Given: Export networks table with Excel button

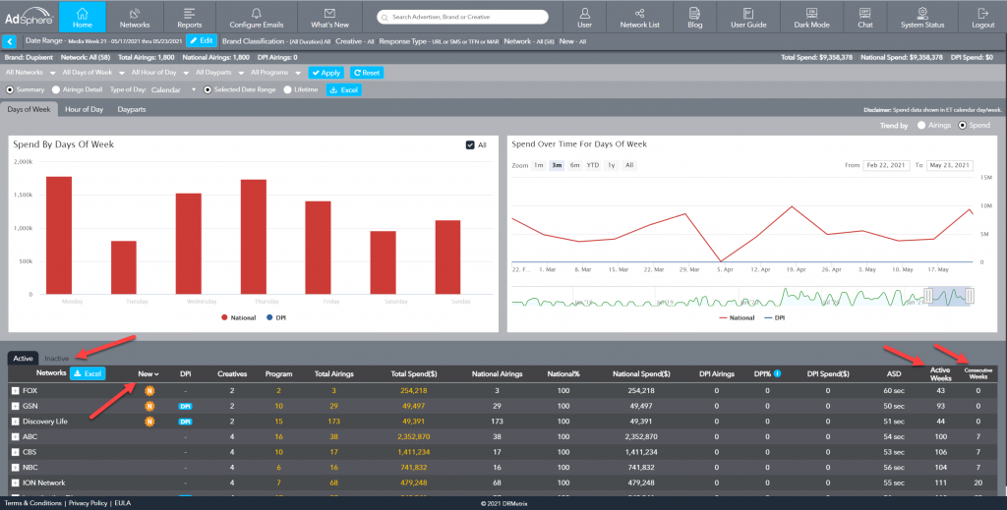Looking at the screenshot, I should tap(88, 373).
